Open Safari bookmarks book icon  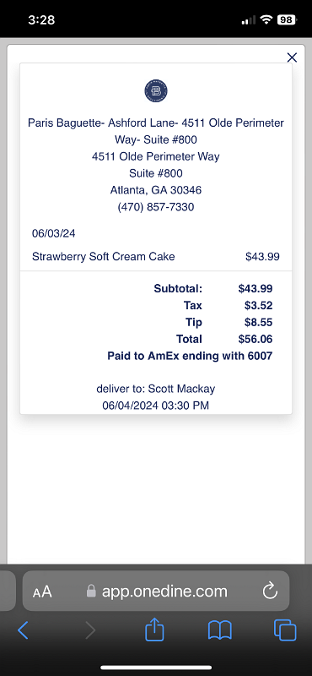click(220, 630)
